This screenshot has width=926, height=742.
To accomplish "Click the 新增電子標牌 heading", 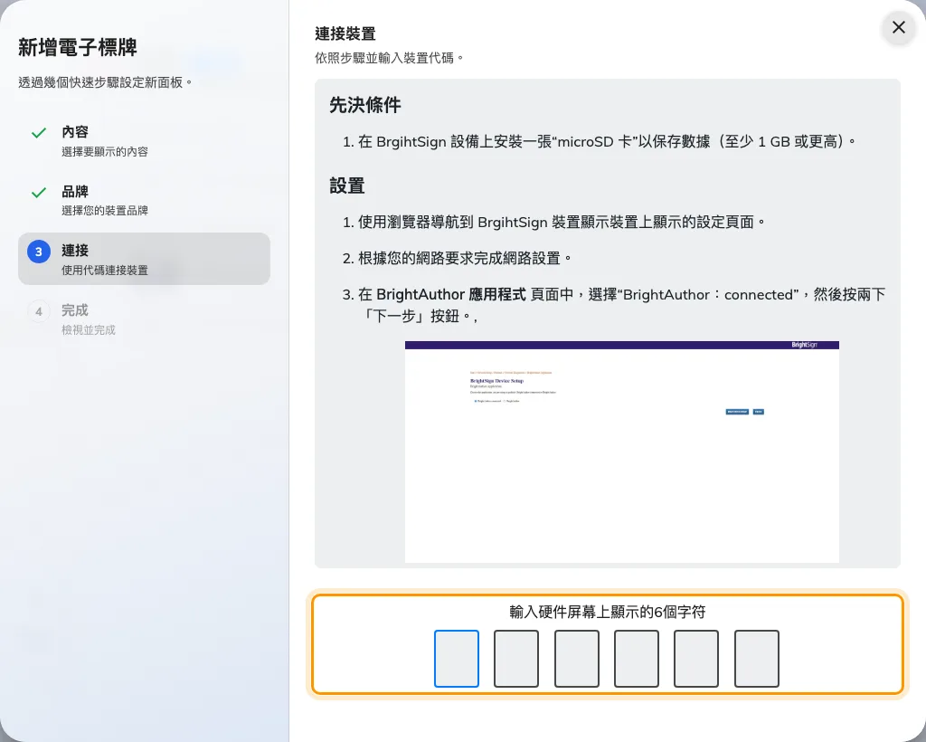I will (78, 47).
